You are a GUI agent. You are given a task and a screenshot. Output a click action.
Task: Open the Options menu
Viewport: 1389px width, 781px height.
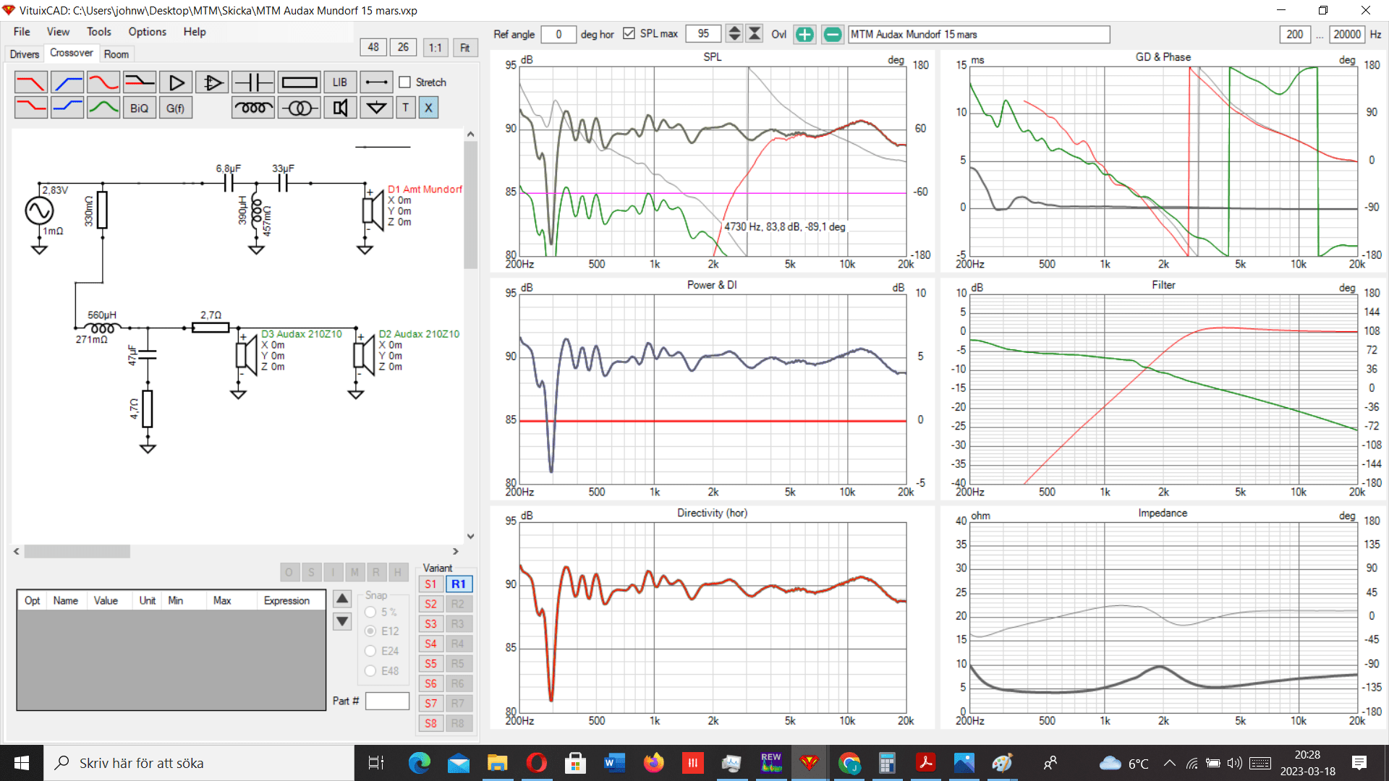tap(147, 32)
